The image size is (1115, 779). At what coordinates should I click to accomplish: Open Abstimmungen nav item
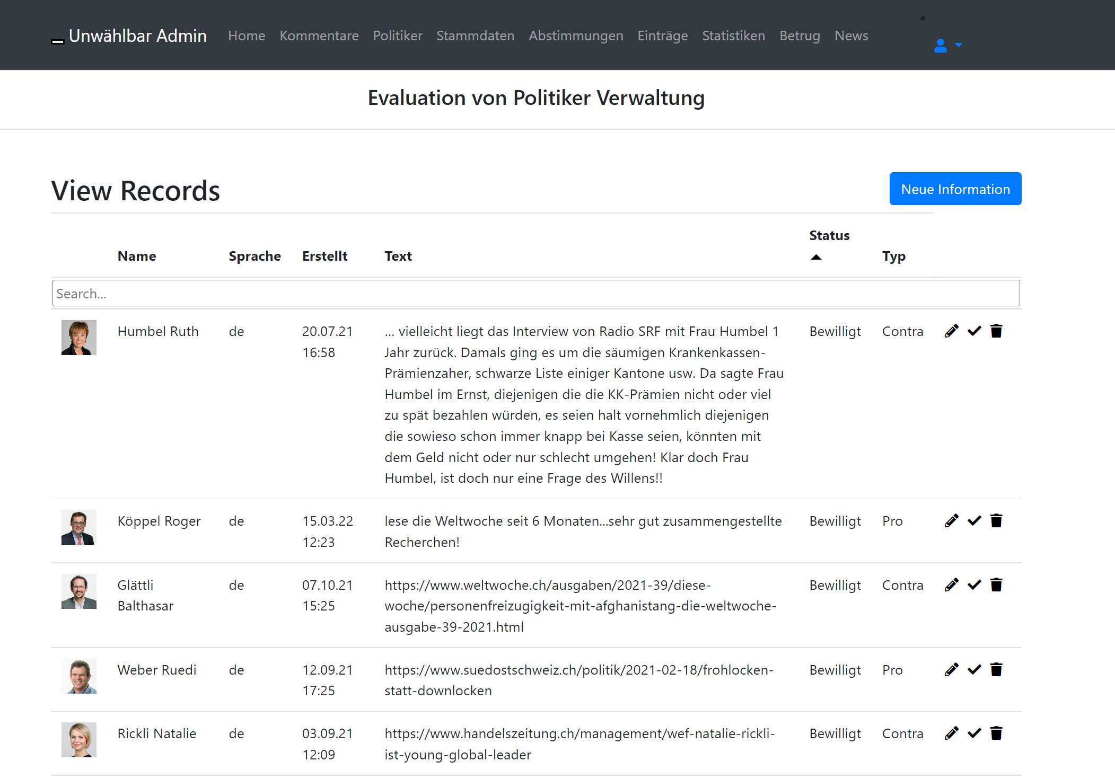pyautogui.click(x=576, y=36)
